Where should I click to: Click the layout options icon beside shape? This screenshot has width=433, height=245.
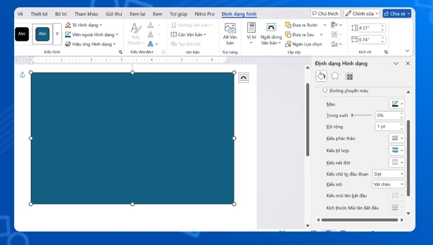click(x=243, y=78)
